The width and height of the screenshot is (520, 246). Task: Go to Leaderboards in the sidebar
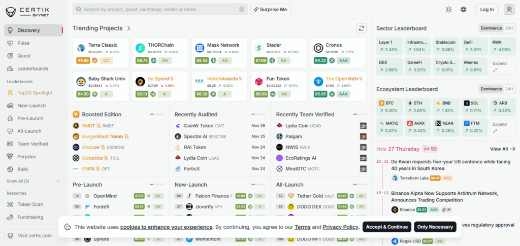pyautogui.click(x=32, y=68)
